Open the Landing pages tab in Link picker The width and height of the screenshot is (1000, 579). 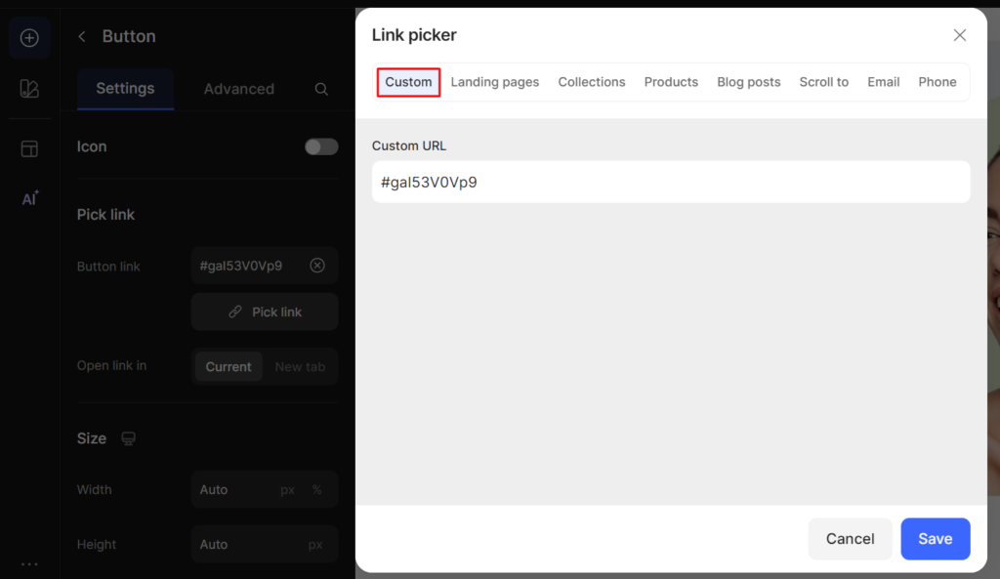(495, 82)
